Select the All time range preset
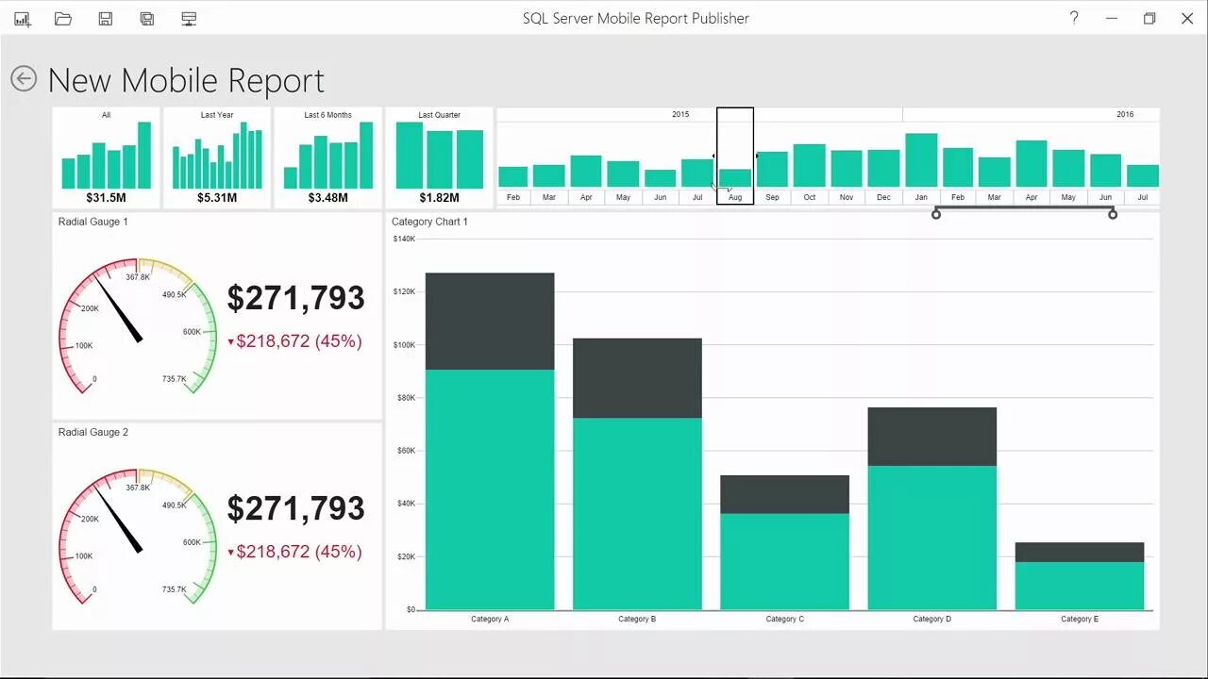The width and height of the screenshot is (1208, 679). coord(106,157)
